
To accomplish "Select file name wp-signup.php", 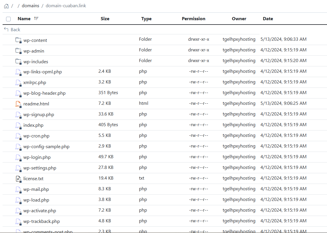I will tap(39, 115).
